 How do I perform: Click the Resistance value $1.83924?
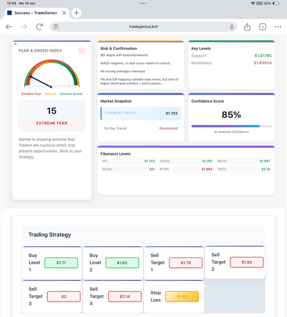point(262,63)
